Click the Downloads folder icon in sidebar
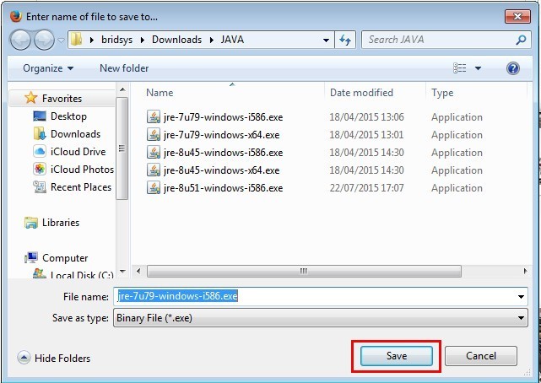 pyautogui.click(x=40, y=134)
